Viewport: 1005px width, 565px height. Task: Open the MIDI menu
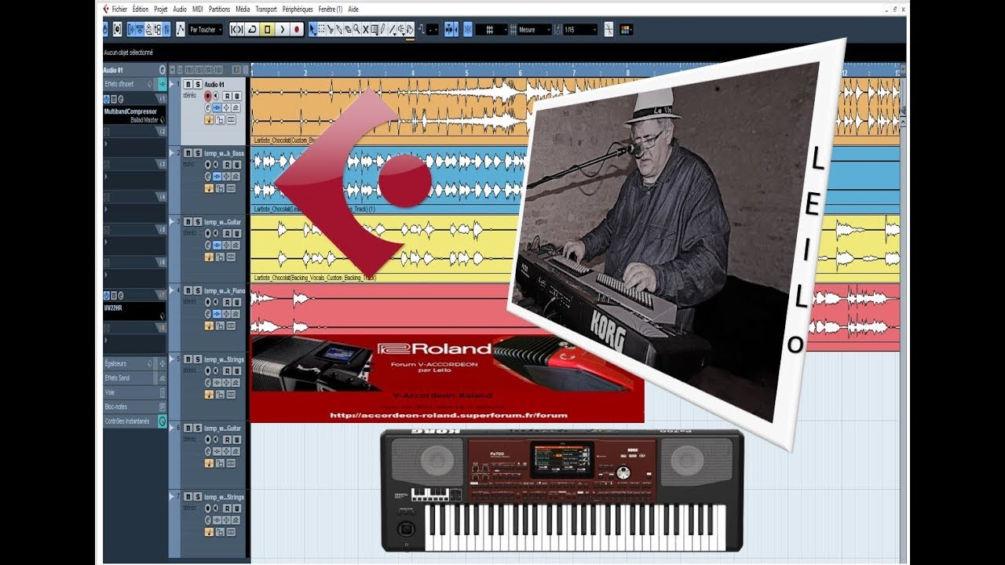(198, 9)
